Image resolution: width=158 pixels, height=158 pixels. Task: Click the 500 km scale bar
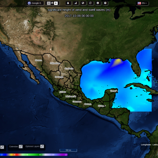pyautogui.click(x=68, y=150)
